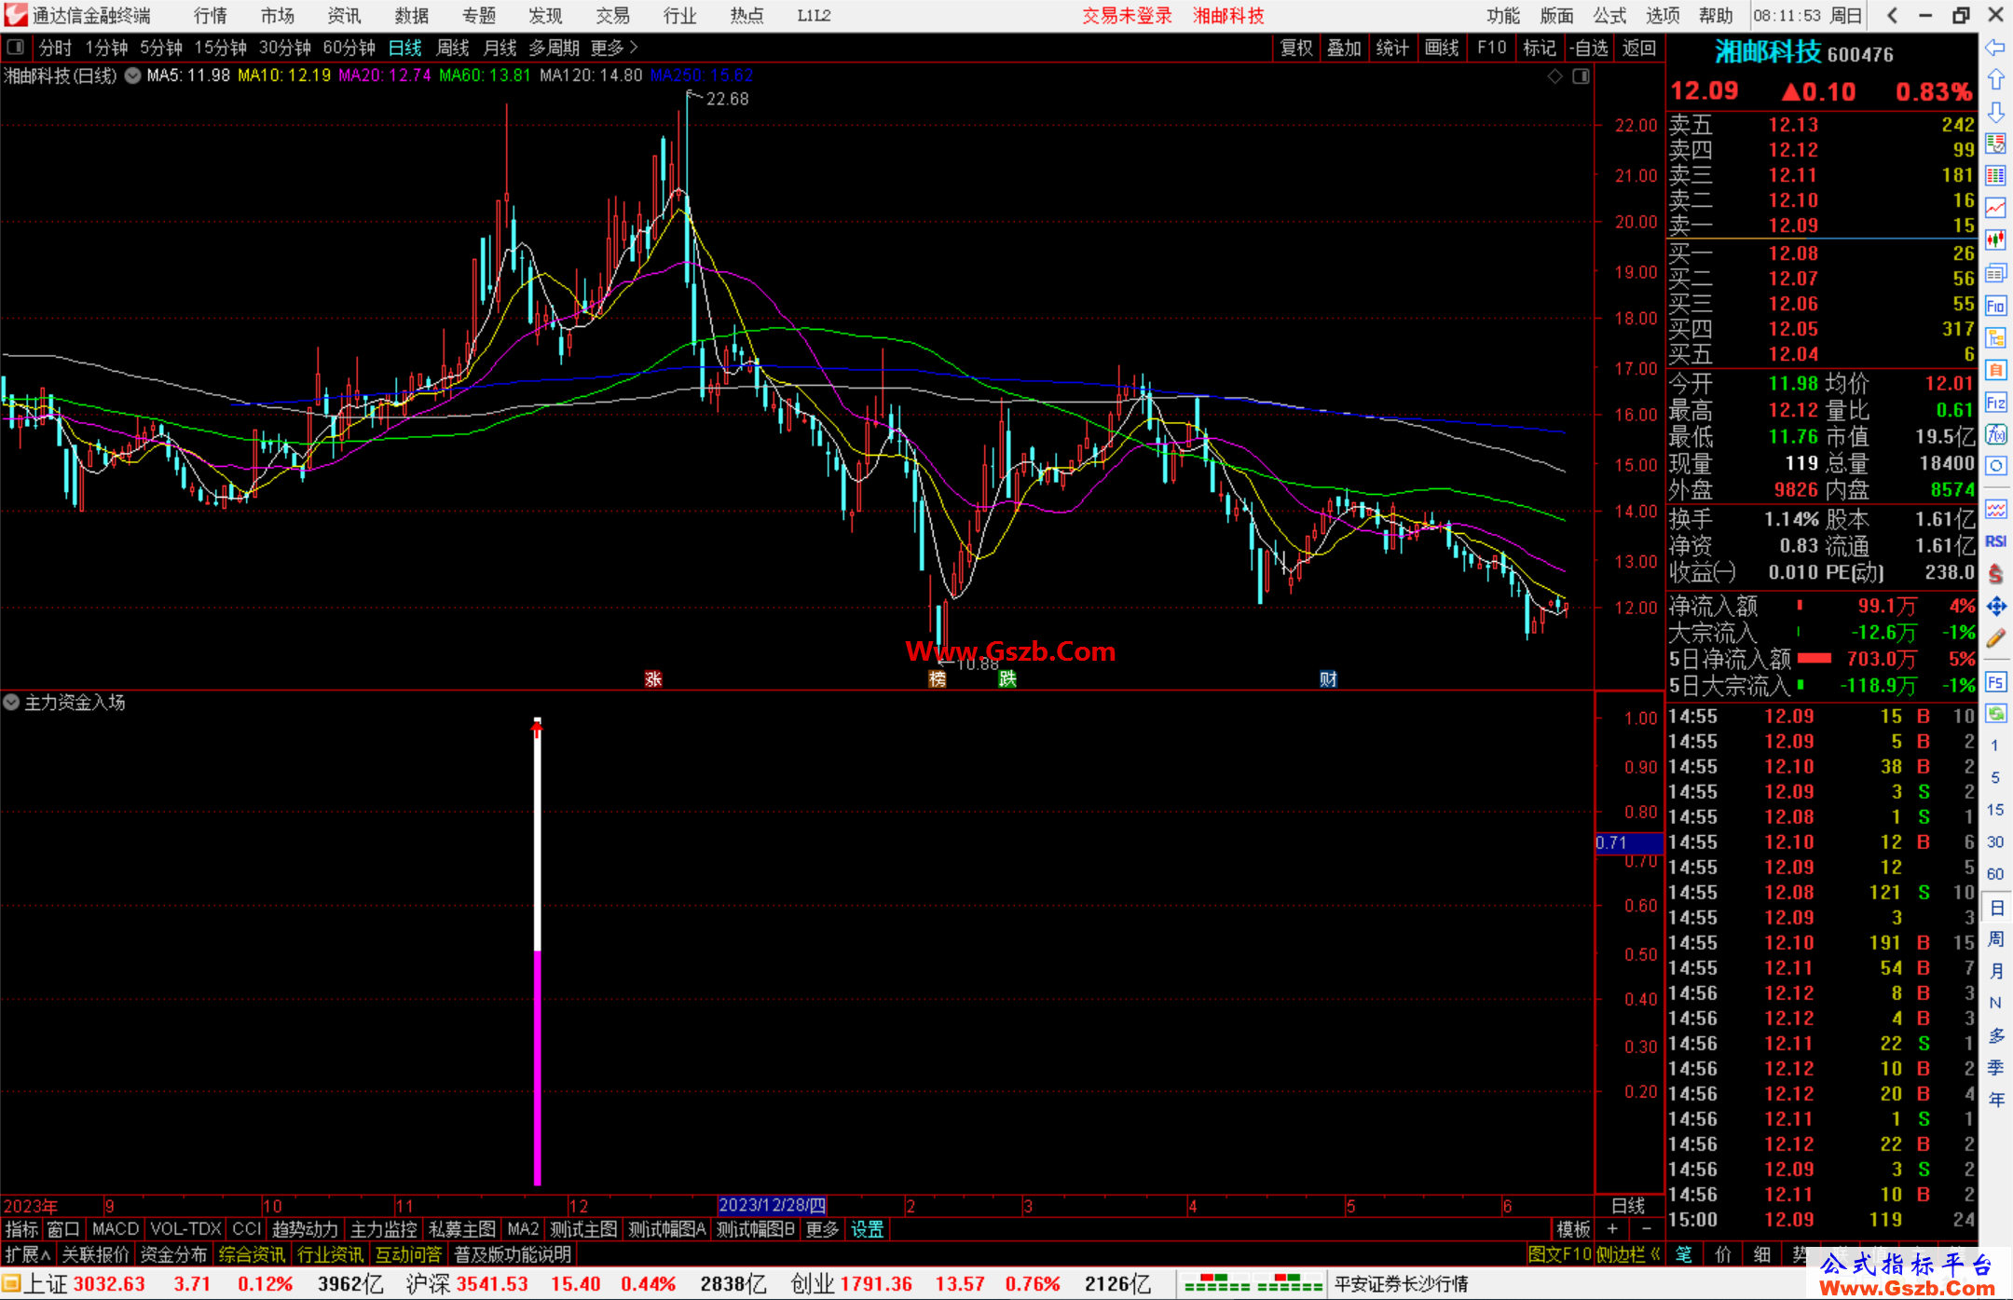Expand the 更多 period options with chevron
This screenshot has height=1300, width=2013.
[x=614, y=48]
